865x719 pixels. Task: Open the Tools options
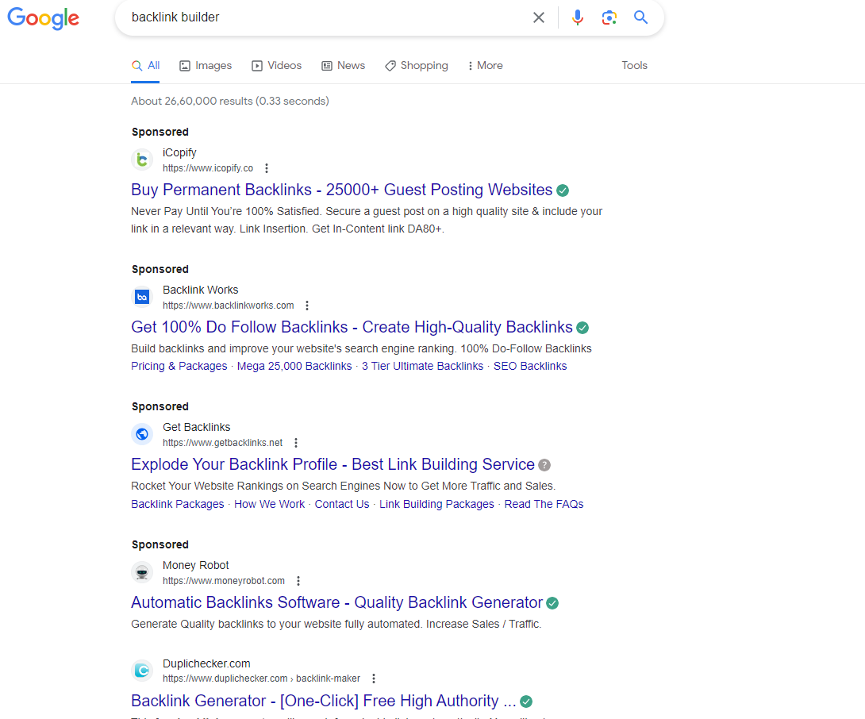click(634, 66)
